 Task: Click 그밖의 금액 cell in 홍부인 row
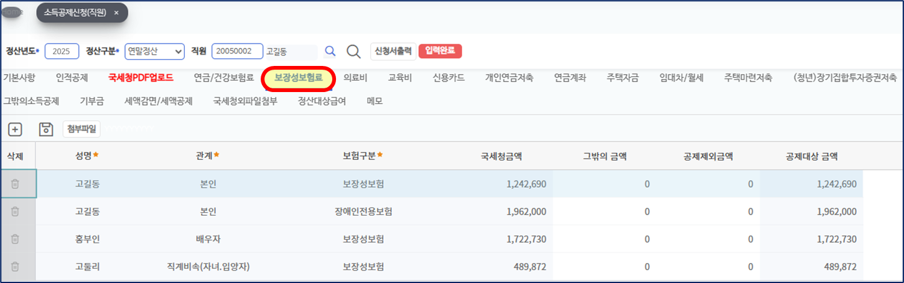[x=605, y=239]
